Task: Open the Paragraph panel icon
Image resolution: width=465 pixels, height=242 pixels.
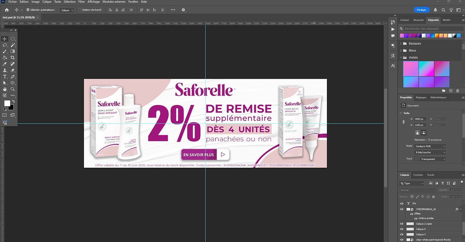Action: (393, 46)
